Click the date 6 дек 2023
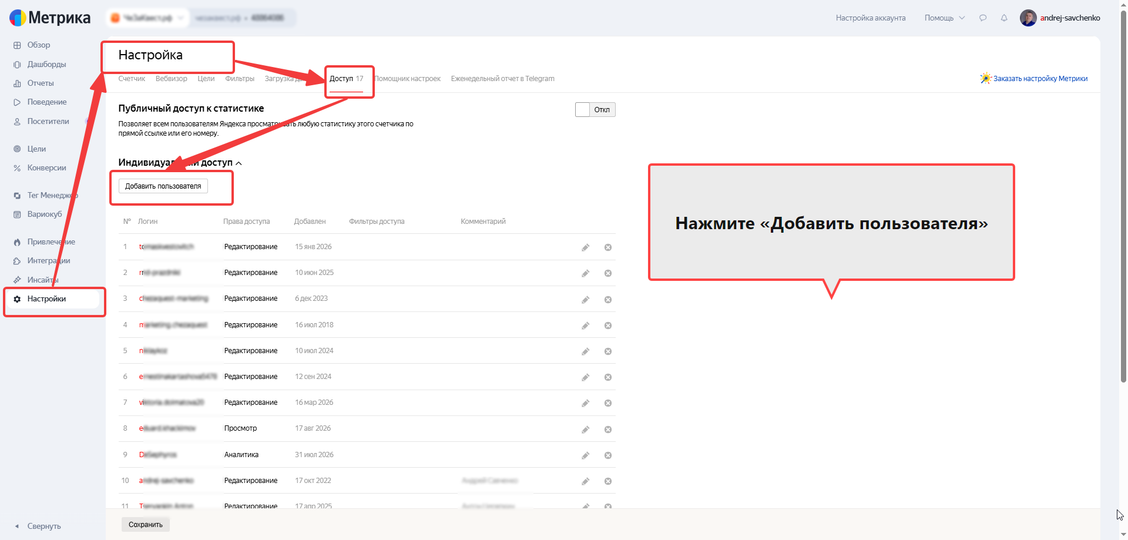The width and height of the screenshot is (1128, 540). tap(311, 298)
